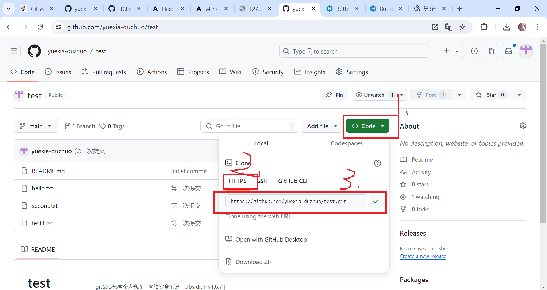Open the Actions tab
Viewport: 547px width, 290px height.
point(152,72)
